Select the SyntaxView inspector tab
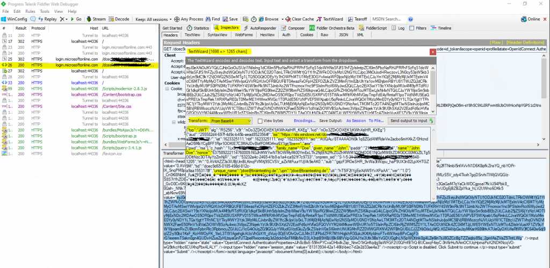The image size is (550, 268). [217, 35]
